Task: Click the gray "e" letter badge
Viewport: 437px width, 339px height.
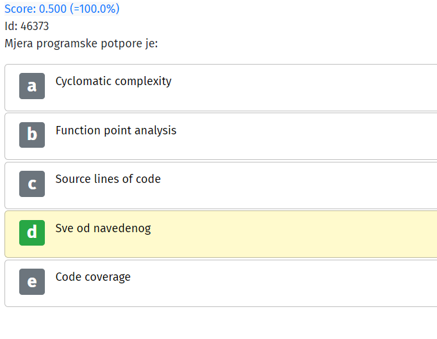Action: click(32, 281)
